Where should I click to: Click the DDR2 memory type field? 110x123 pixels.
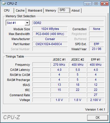[68, 23]
